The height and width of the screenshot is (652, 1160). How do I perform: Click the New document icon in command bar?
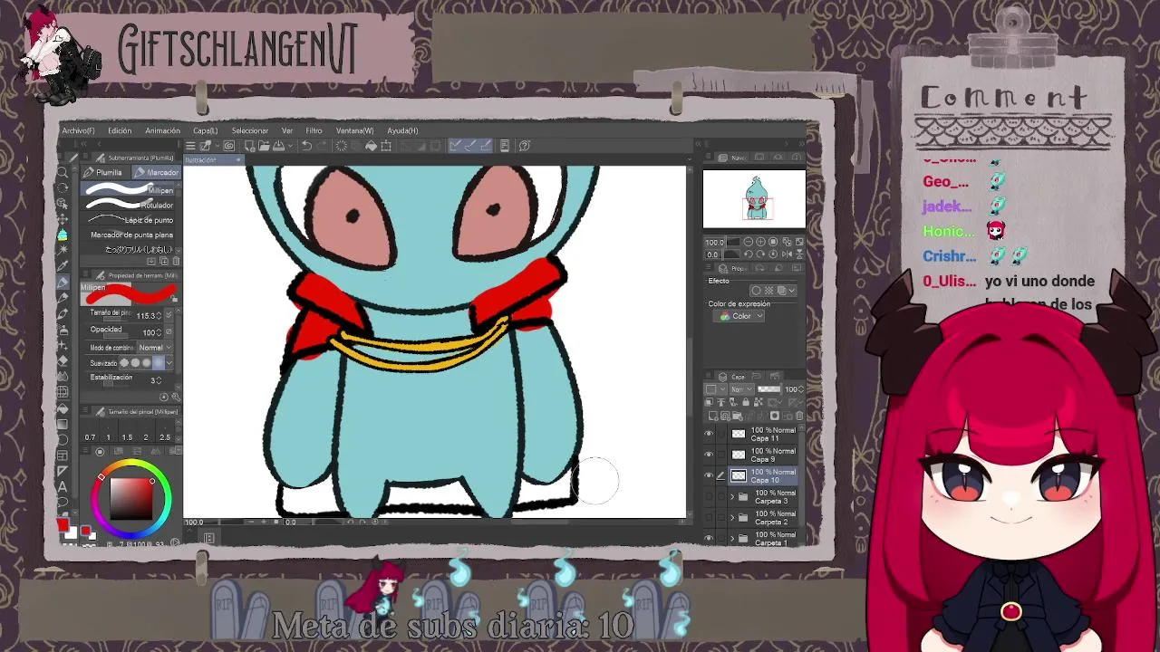(249, 146)
